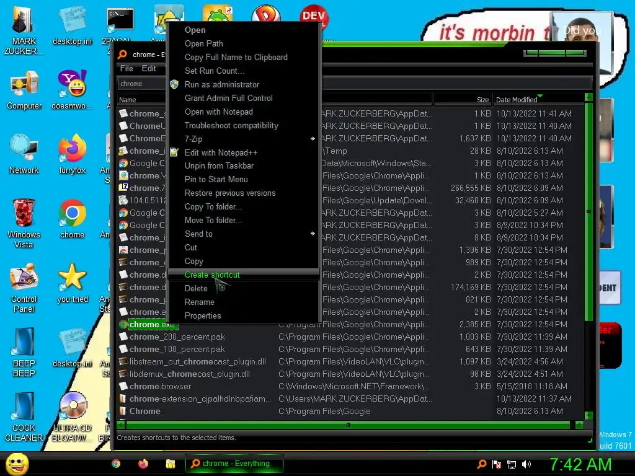Click the vertical scrollbar up arrow
The width and height of the screenshot is (635, 476).
click(589, 97)
